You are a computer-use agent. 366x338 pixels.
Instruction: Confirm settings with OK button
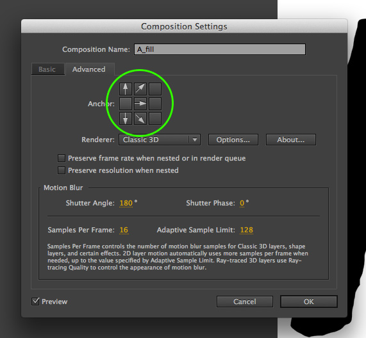point(309,302)
